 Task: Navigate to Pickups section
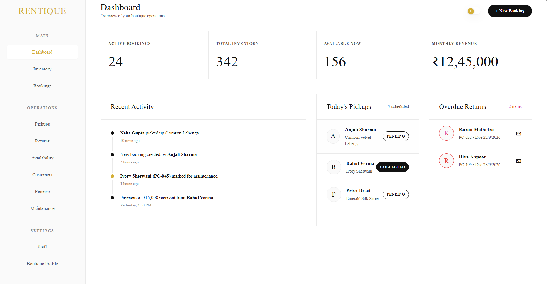click(42, 124)
